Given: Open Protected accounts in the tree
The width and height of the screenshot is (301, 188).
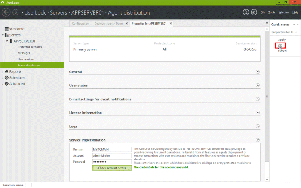Looking at the screenshot, I should pyautogui.click(x=30, y=47).
